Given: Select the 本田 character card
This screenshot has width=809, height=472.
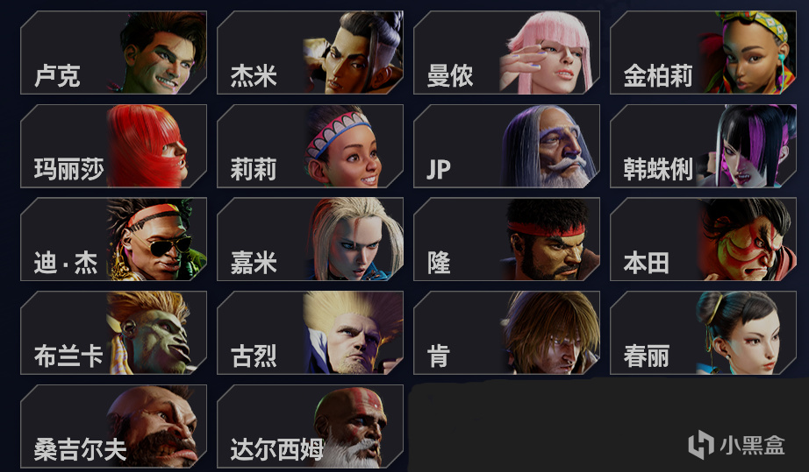Looking at the screenshot, I should tap(703, 239).
